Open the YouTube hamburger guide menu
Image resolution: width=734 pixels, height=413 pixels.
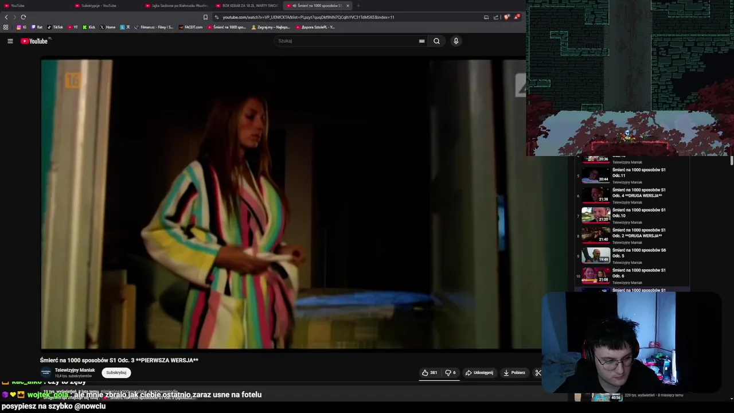coord(10,41)
